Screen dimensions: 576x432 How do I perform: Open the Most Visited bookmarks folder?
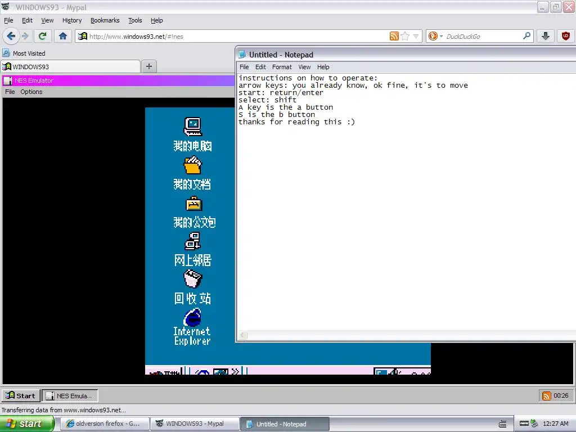[x=24, y=53]
